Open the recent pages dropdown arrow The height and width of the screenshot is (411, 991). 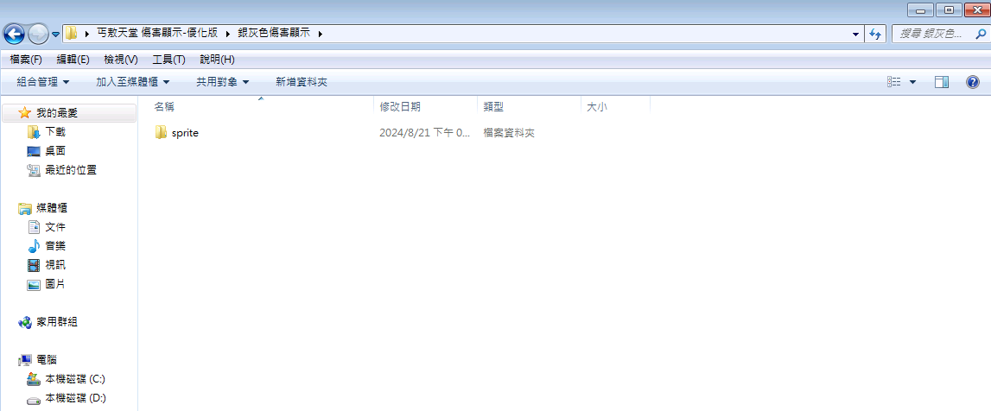(x=55, y=34)
